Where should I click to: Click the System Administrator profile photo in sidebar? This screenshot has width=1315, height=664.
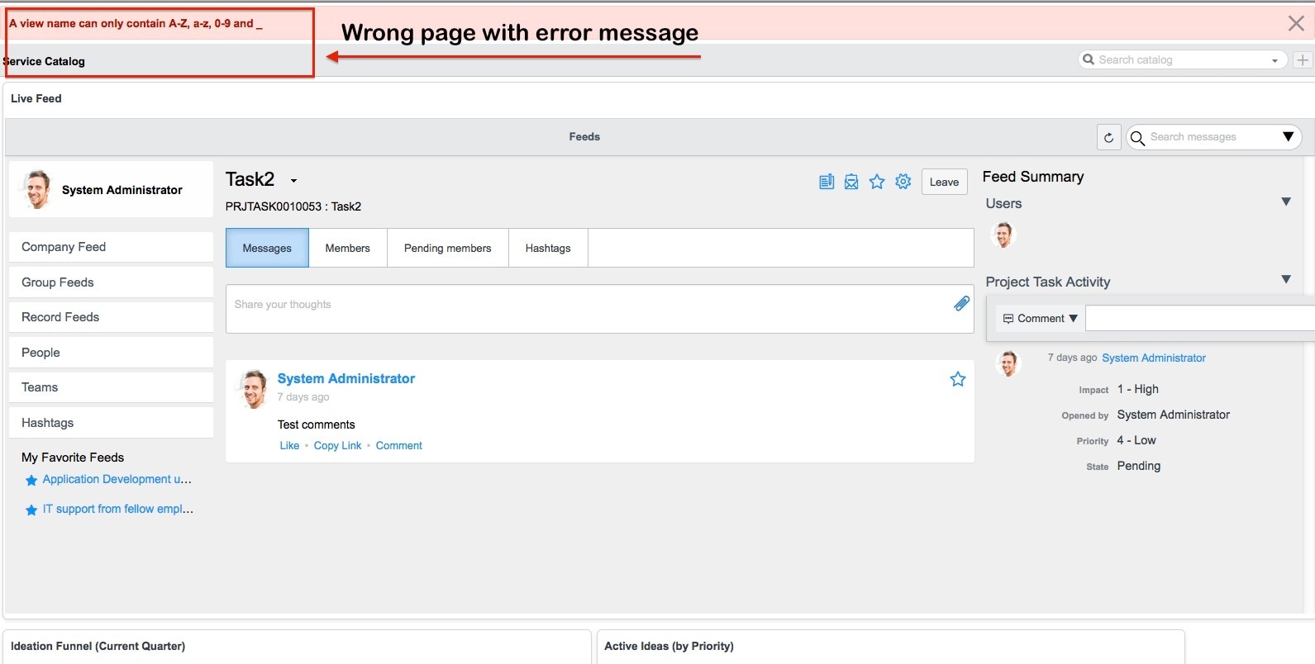[36, 189]
